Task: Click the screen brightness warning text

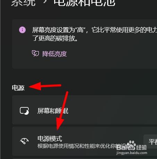Action: (94, 34)
